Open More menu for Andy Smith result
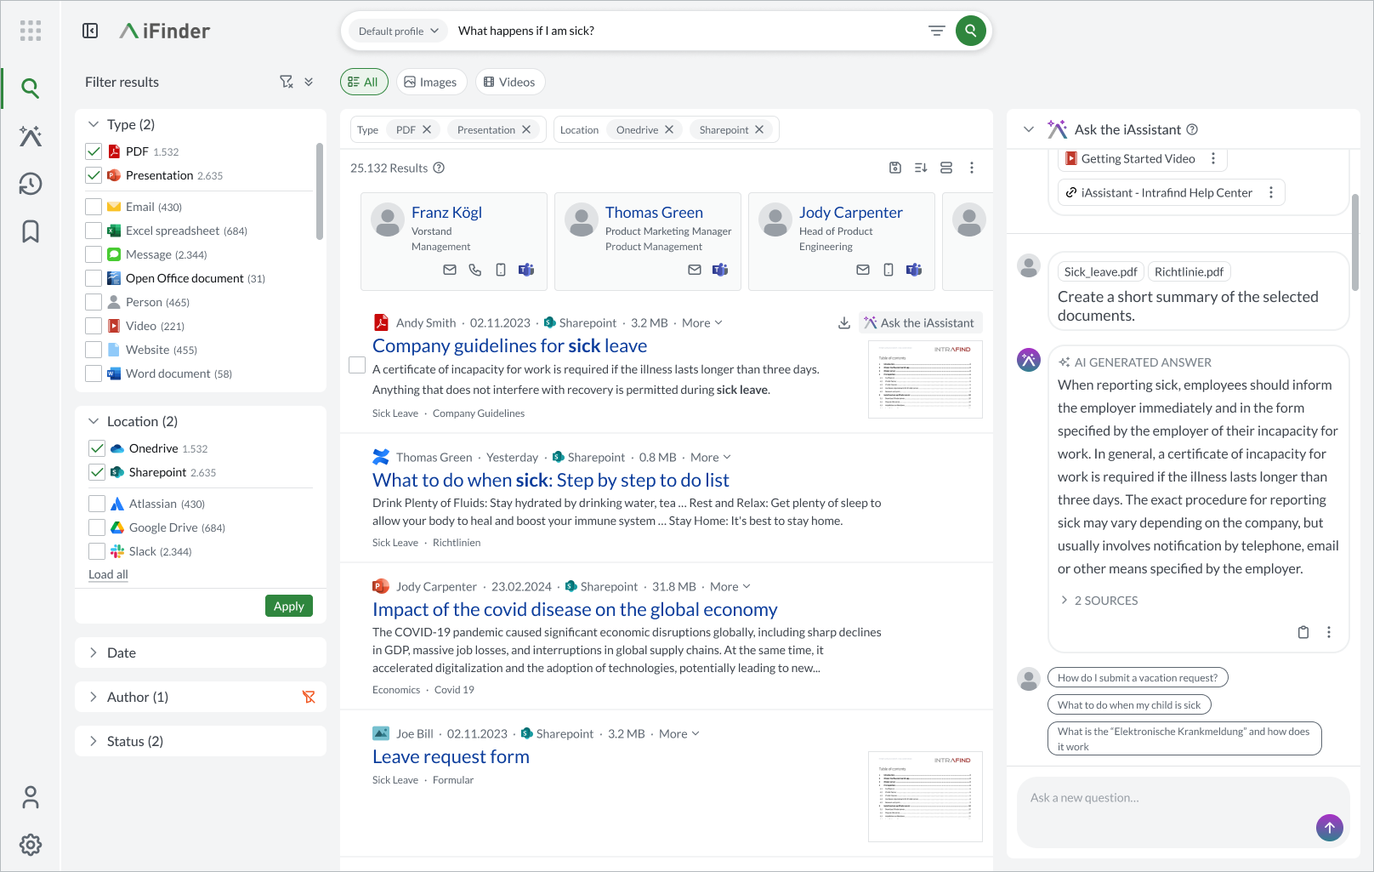 click(702, 322)
